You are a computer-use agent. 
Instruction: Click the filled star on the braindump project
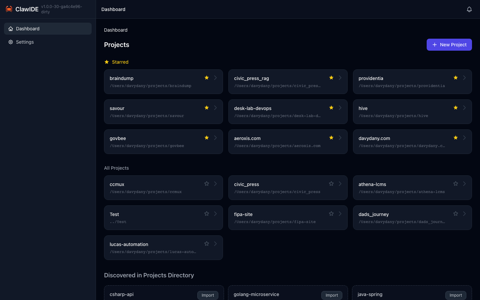(206, 77)
